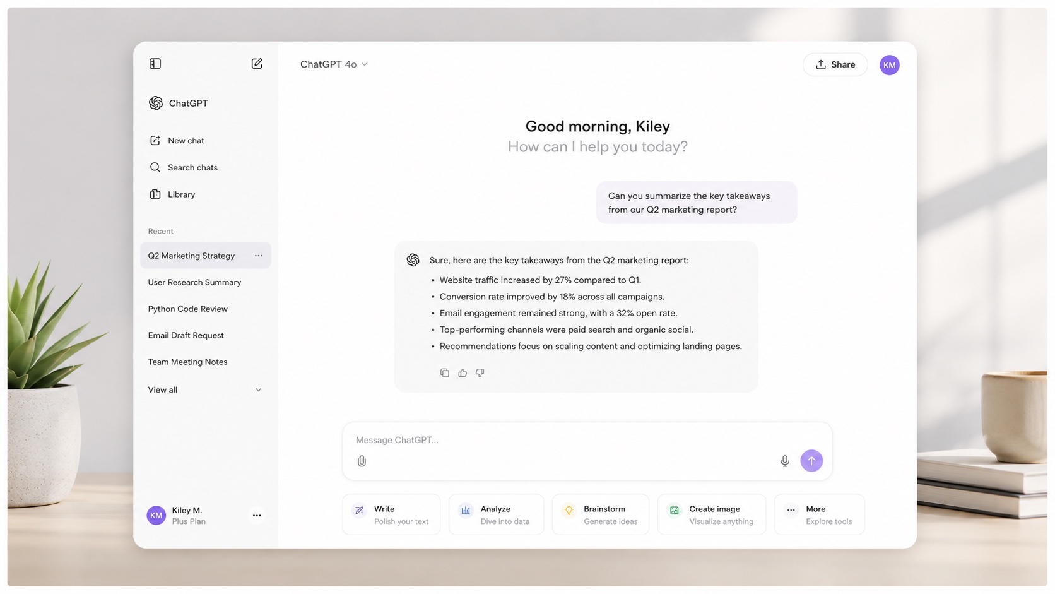Collapse the sidebar with the panel icon
Image resolution: width=1055 pixels, height=594 pixels.
(x=155, y=64)
